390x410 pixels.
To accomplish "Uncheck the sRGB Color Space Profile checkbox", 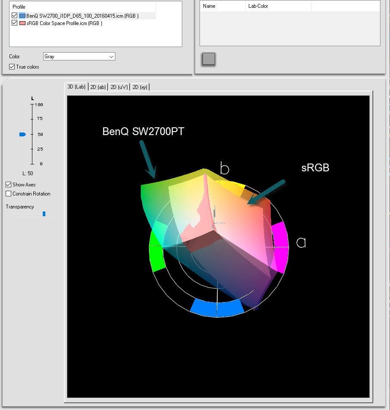I will [x=15, y=23].
